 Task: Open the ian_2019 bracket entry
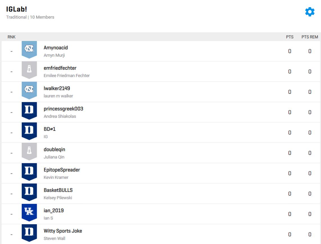pos(54,211)
